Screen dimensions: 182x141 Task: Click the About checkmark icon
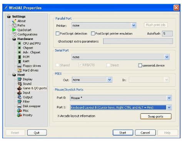click(14, 21)
